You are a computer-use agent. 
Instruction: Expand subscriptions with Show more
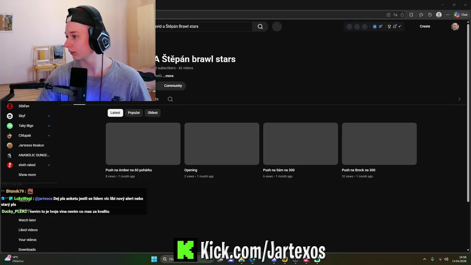pyautogui.click(x=27, y=175)
